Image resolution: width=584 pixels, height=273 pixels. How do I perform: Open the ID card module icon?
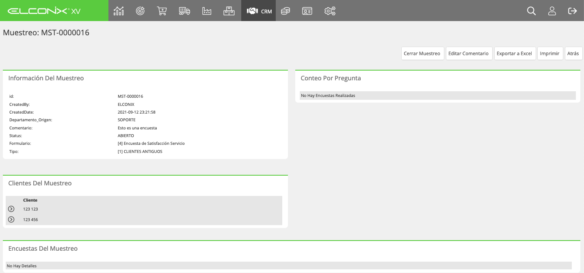point(307,11)
